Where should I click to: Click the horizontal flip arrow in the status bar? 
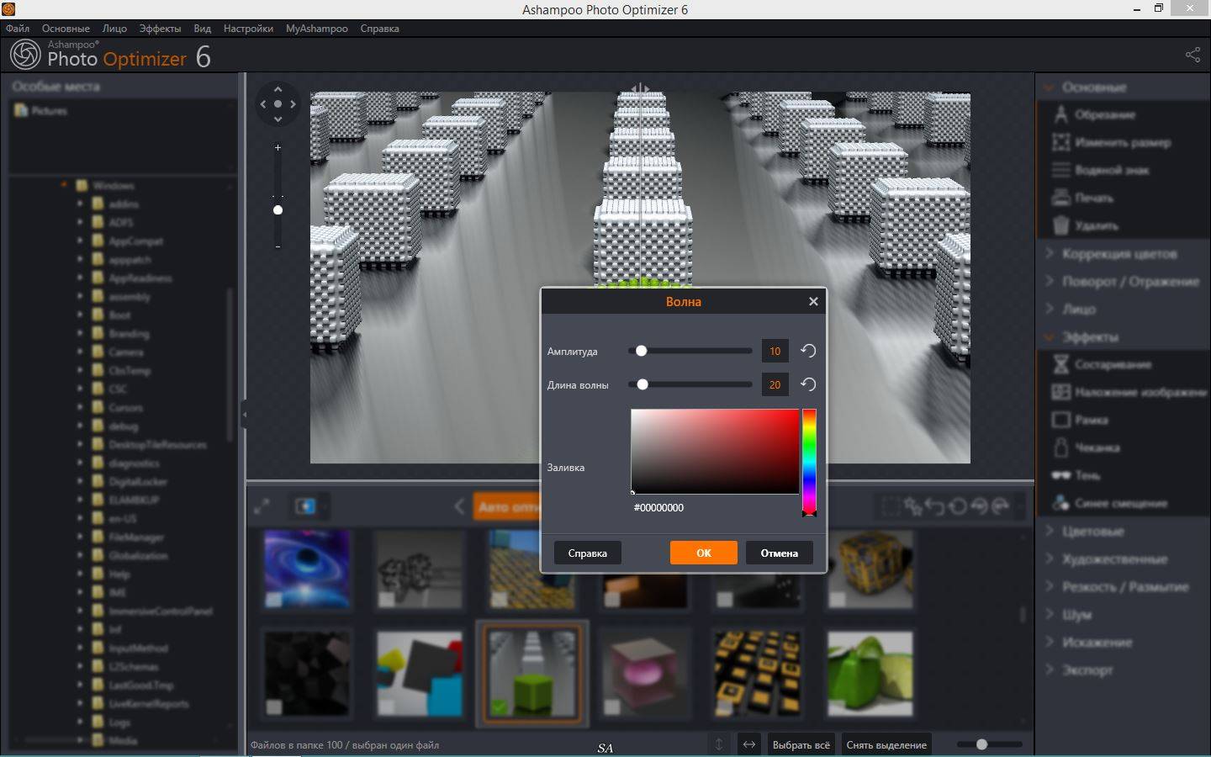pos(749,744)
